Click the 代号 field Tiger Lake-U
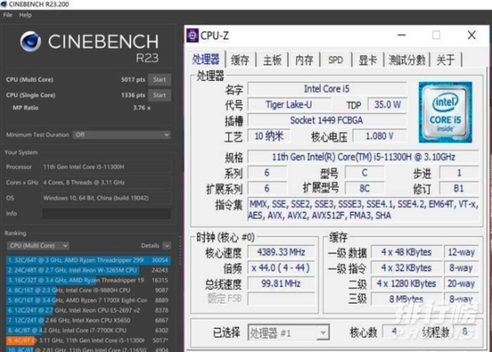The width and height of the screenshot is (492, 352). click(x=289, y=105)
